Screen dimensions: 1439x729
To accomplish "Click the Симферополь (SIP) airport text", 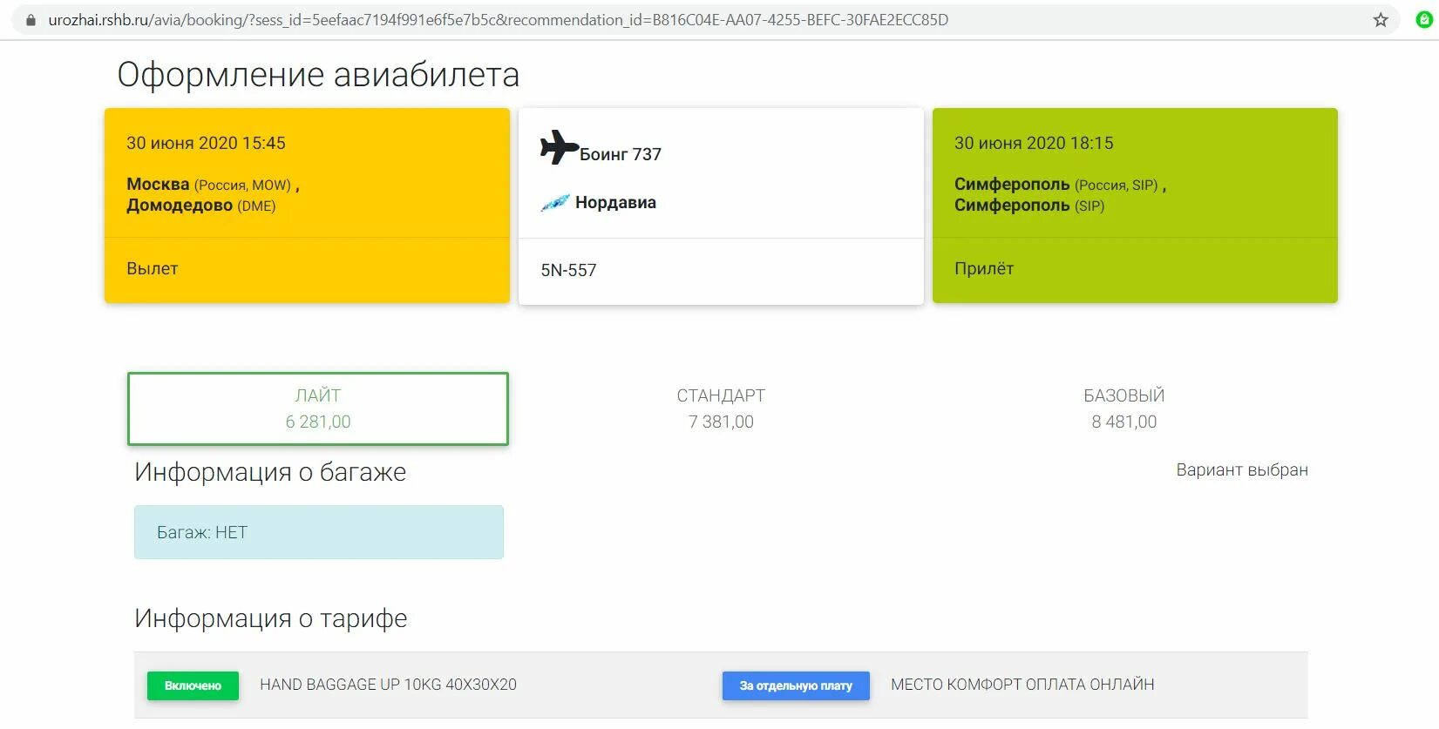I will 1029,206.
